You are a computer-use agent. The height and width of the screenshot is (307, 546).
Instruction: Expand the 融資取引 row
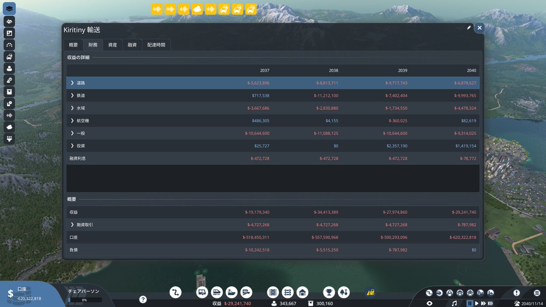[72, 225]
